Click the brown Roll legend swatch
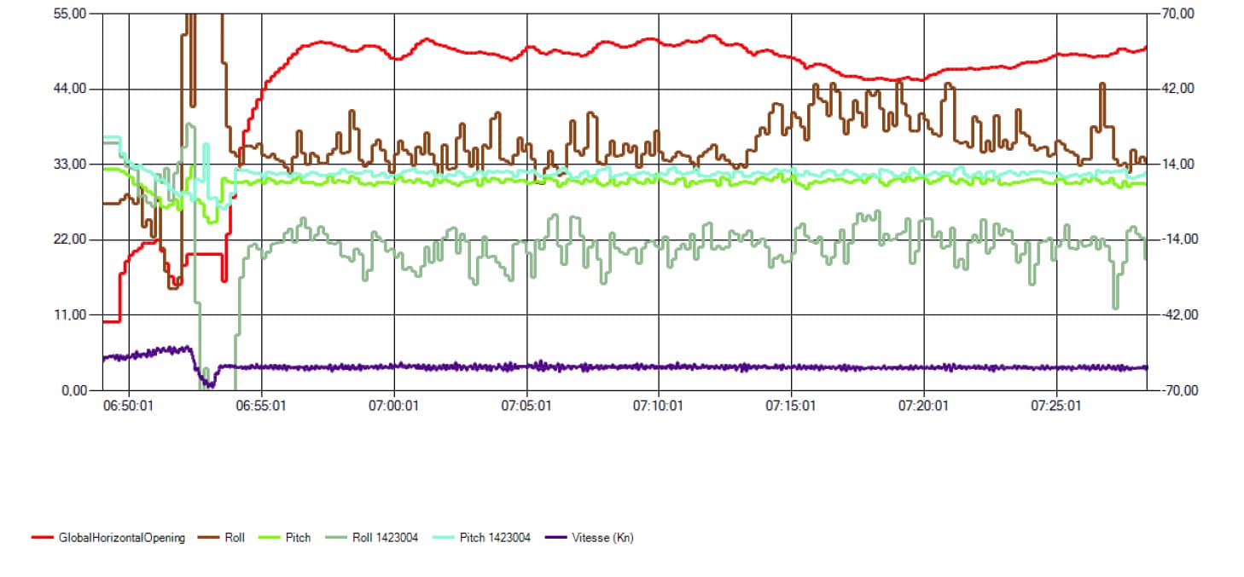1244x577 pixels. pos(209,538)
